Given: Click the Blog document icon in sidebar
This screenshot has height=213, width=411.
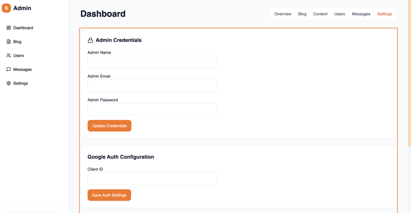Looking at the screenshot, I should 8,41.
